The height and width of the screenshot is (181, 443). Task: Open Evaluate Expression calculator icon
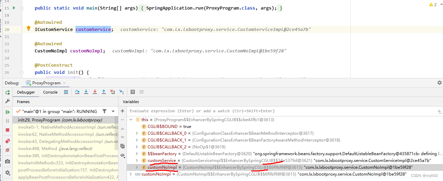point(133,92)
